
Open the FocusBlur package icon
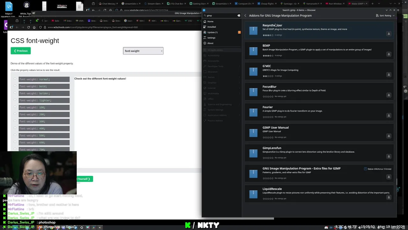tap(253, 92)
